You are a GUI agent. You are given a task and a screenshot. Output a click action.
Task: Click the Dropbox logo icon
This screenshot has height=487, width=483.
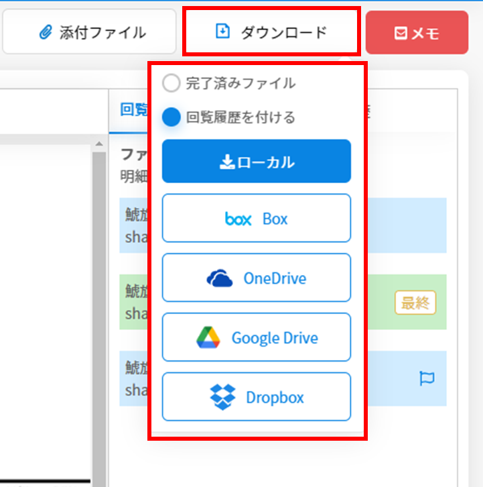[x=222, y=397]
